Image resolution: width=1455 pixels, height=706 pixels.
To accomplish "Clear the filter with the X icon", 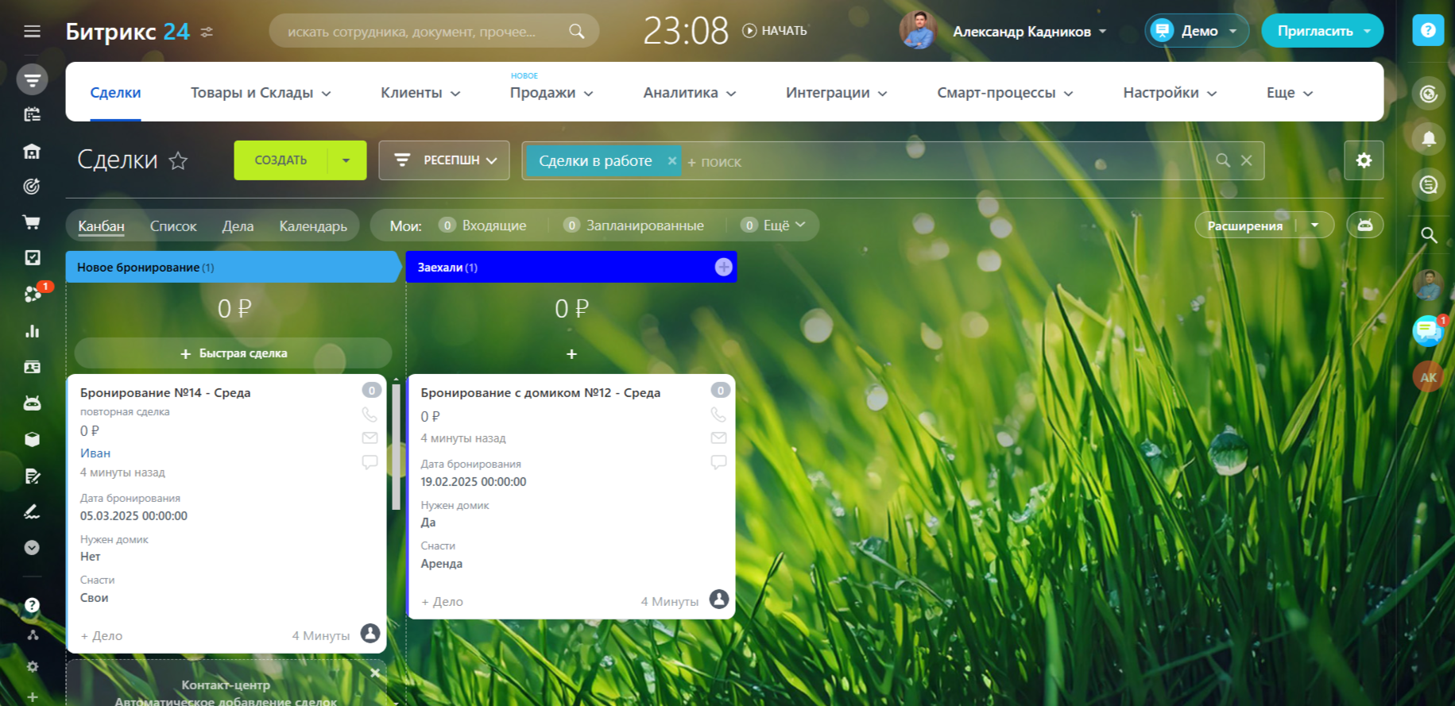I will [x=1247, y=160].
